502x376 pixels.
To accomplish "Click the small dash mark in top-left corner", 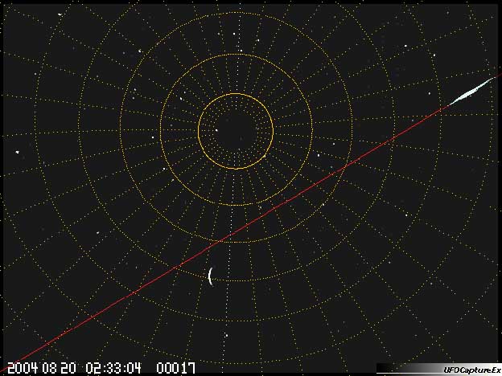I will click(60, 14).
